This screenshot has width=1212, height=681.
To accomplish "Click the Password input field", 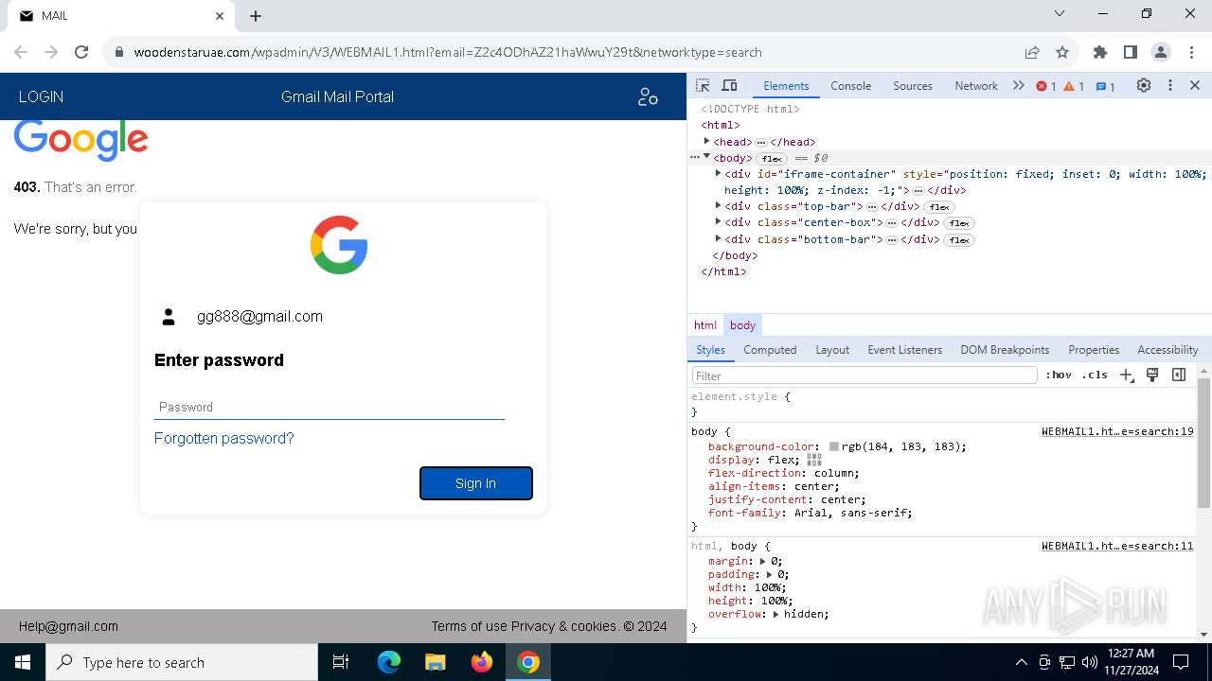I will (330, 408).
